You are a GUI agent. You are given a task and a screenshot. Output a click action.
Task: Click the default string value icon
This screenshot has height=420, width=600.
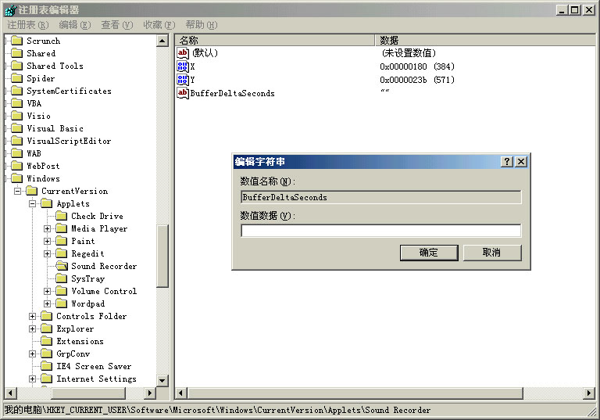[183, 53]
